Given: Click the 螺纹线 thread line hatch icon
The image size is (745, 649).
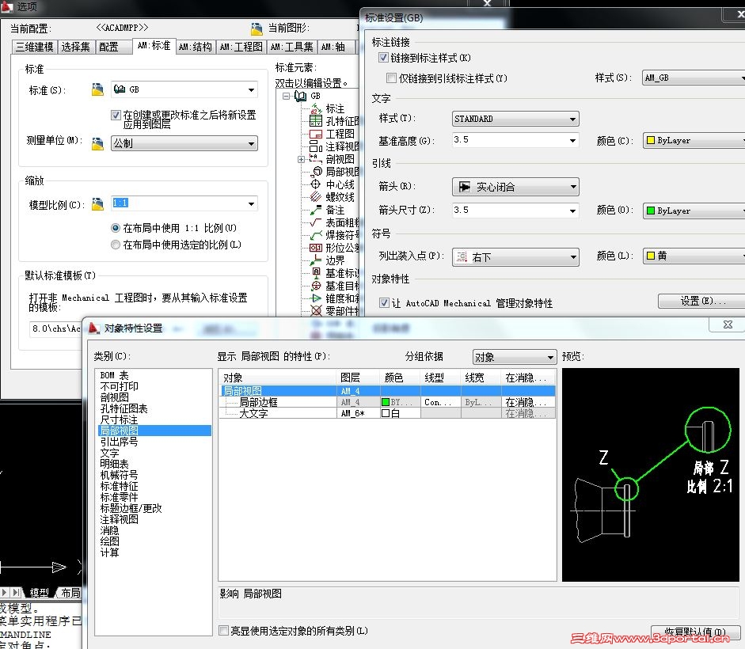Looking at the screenshot, I should 316,197.
